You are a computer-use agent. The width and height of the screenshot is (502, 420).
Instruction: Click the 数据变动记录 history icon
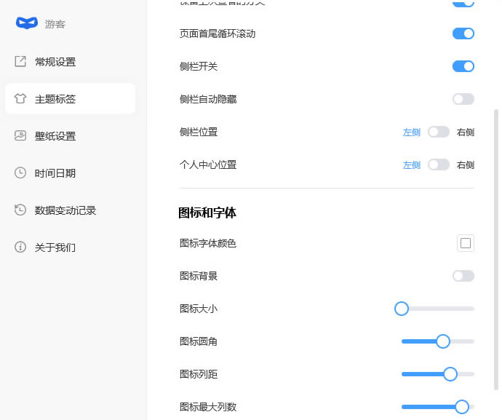click(20, 210)
